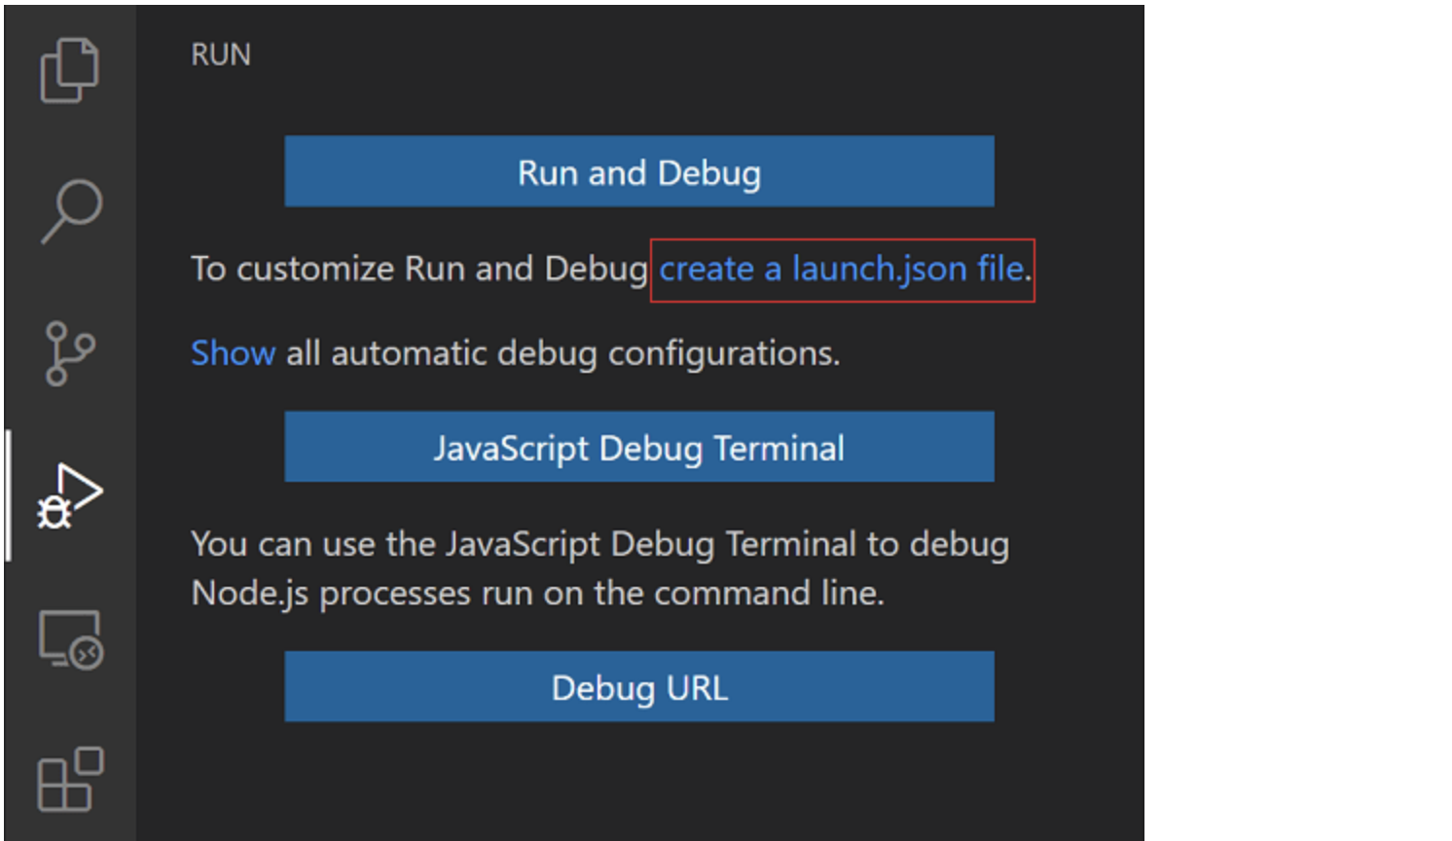
Task: Click the JavaScript Debug Terminal button
Action: 638,447
